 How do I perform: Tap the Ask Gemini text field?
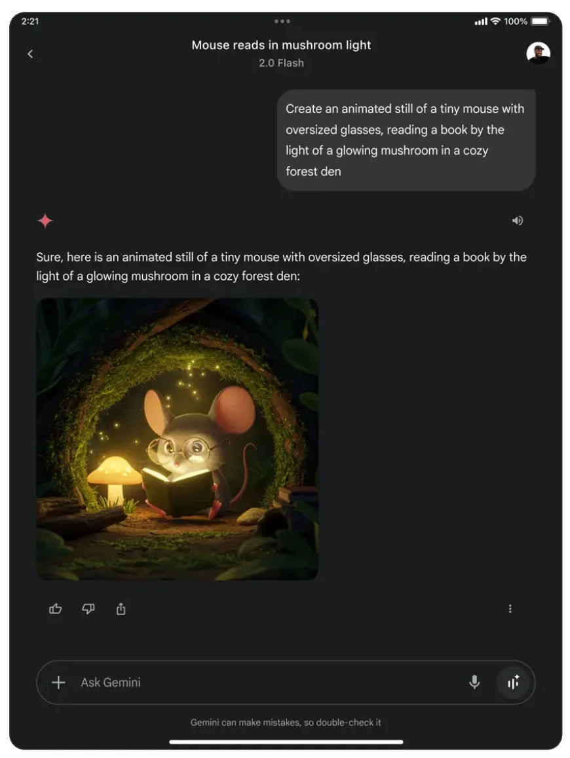[x=271, y=682]
